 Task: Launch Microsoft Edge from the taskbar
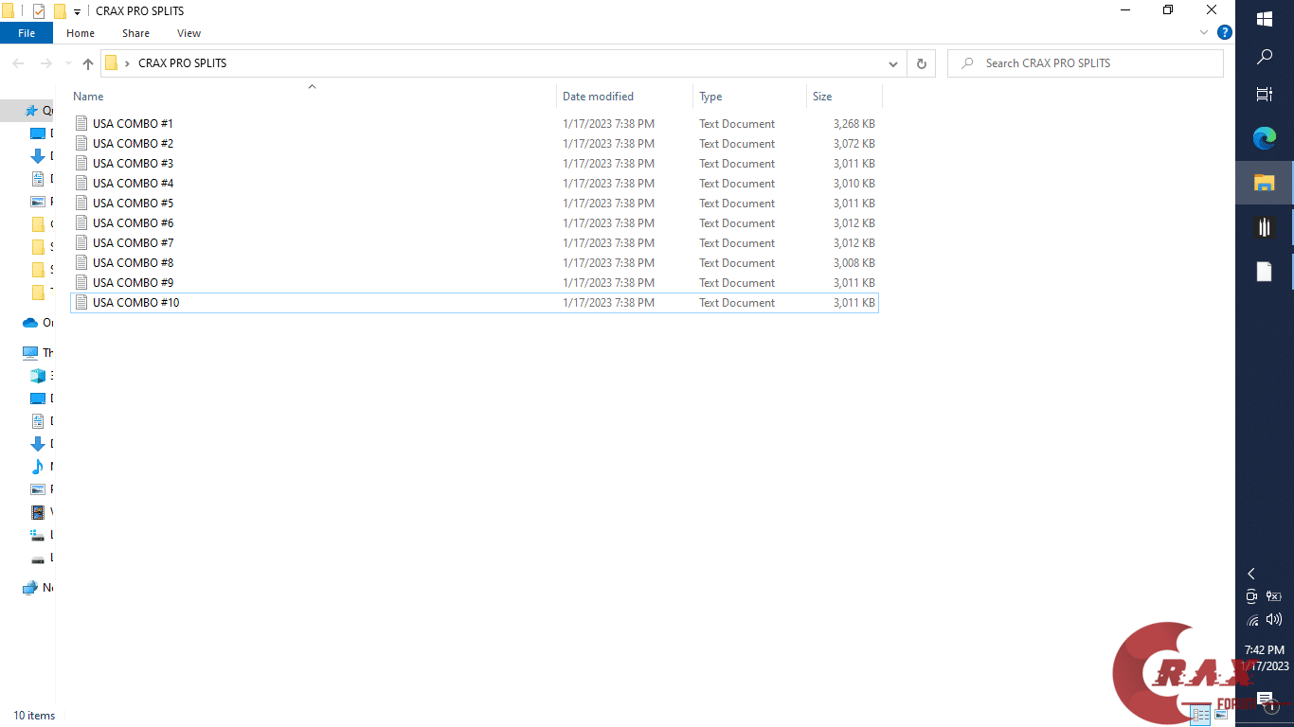(1264, 138)
